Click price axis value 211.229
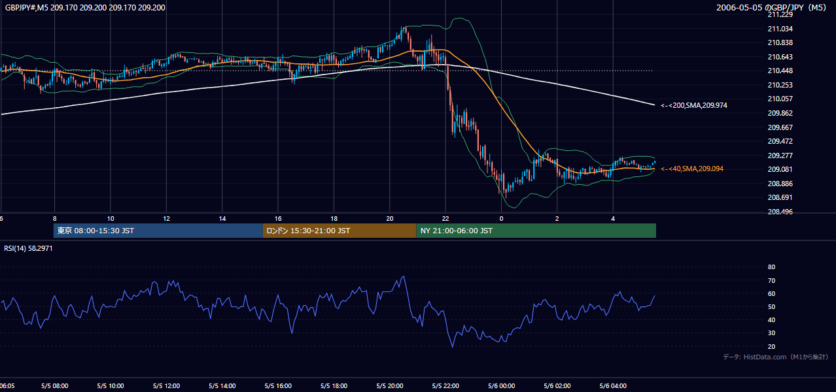Image resolution: width=836 pixels, height=392 pixels. click(x=779, y=14)
